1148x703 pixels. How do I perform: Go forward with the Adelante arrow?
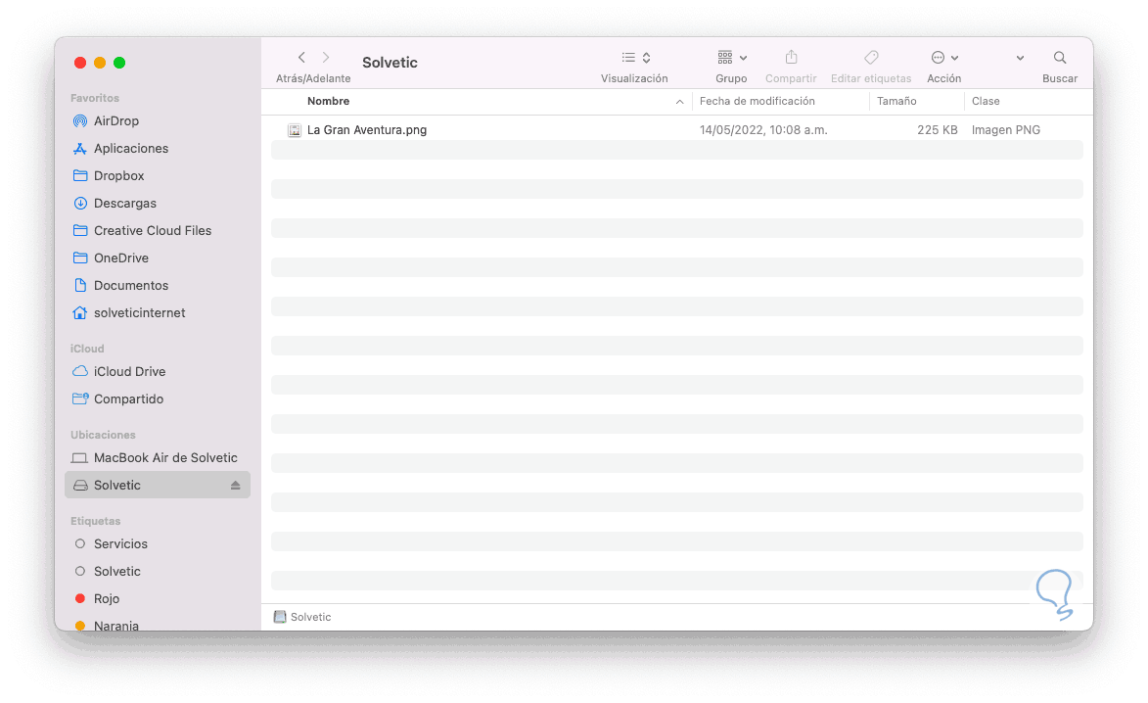click(326, 57)
